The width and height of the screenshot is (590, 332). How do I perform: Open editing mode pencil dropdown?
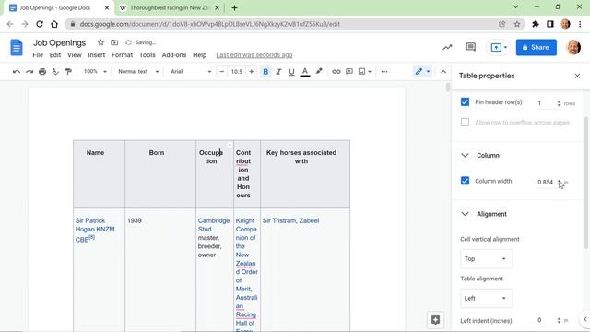click(x=422, y=72)
